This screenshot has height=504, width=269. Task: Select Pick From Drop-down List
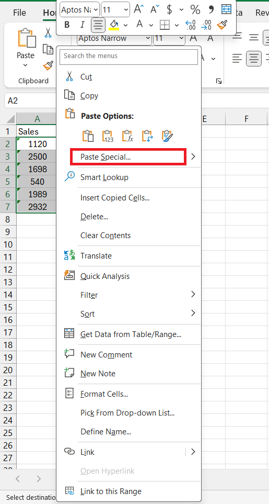(x=127, y=413)
